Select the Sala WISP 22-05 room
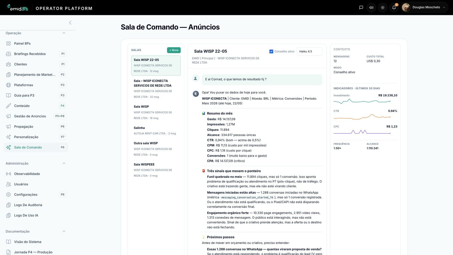Screen dimensions: 453x255 156,65
